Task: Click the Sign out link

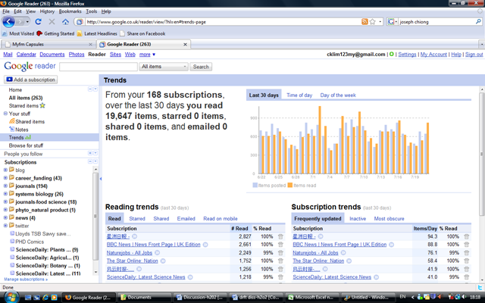Action: pos(474,55)
